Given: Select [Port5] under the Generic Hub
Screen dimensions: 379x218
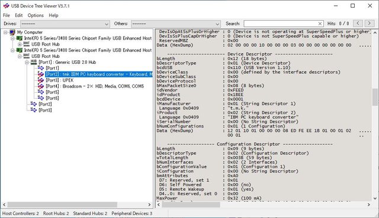Looking at the screenshot, I should click(52, 92).
